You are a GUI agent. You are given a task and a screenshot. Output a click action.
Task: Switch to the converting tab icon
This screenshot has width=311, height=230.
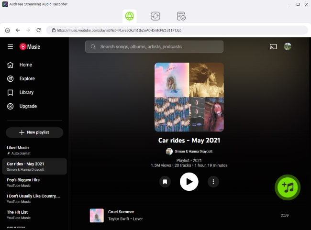(x=155, y=16)
